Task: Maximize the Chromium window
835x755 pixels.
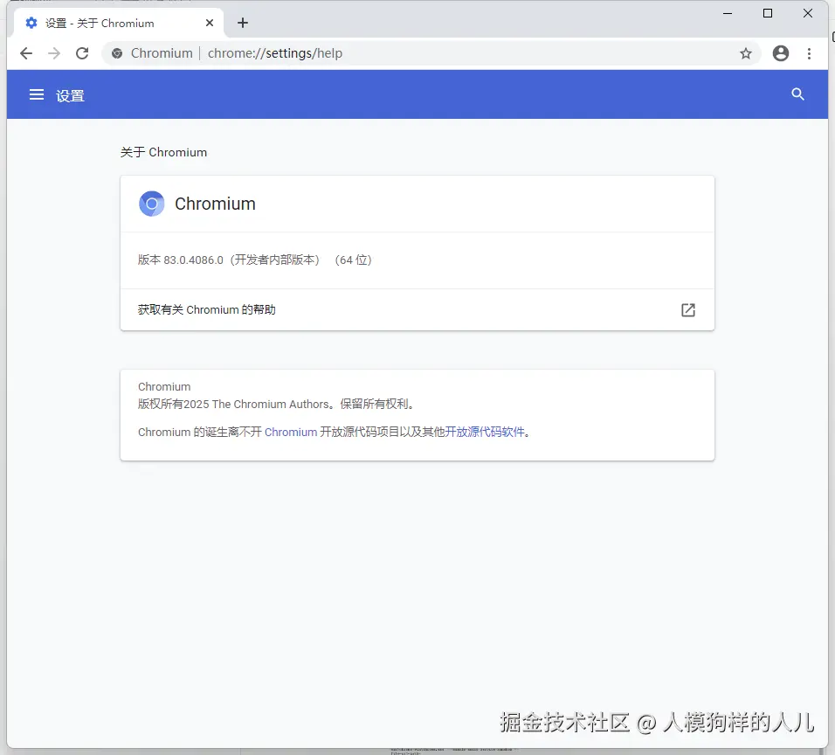Action: tap(768, 13)
